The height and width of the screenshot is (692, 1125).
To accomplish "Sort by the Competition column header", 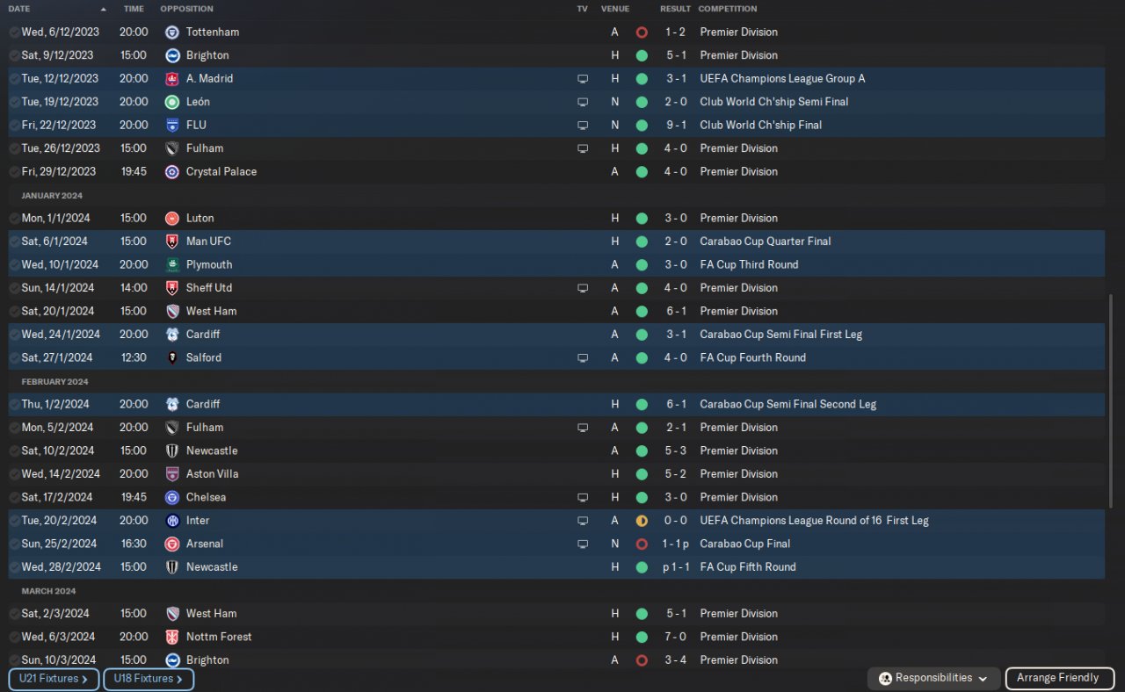I will point(727,9).
